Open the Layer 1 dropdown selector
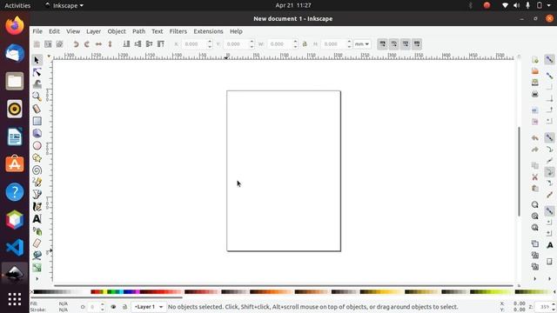This screenshot has width=557, height=313. pos(148,307)
